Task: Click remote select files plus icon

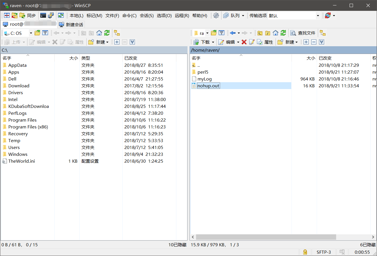Action: (x=306, y=42)
